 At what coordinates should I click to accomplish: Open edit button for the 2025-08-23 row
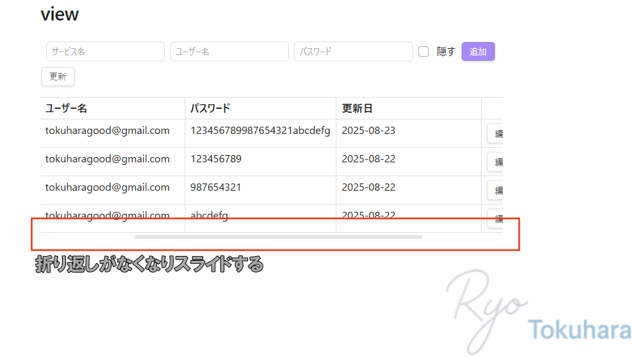496,134
